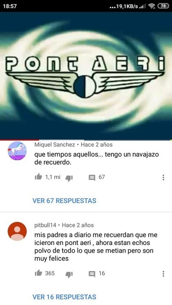Tap the Pont Aeri video player
The image size is (172, 305).
point(86,75)
